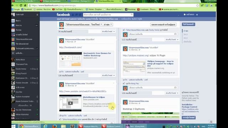Open the Facebook bookmark
228x128 pixels.
(27, 9)
